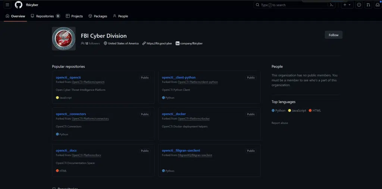
Task: Filter by Python in Top languages
Action: (279, 110)
